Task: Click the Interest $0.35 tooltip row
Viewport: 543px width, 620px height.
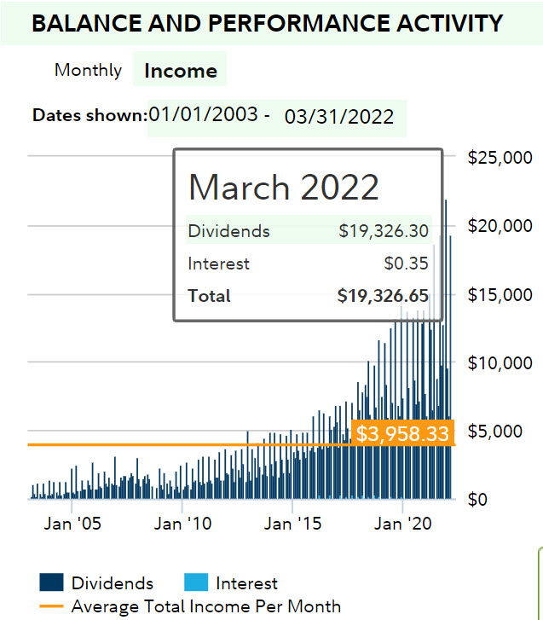Action: point(308,264)
